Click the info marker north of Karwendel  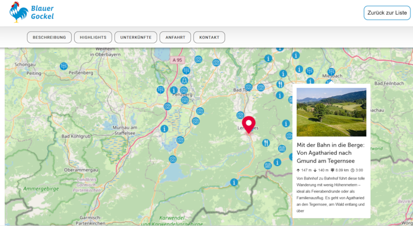(x=234, y=182)
